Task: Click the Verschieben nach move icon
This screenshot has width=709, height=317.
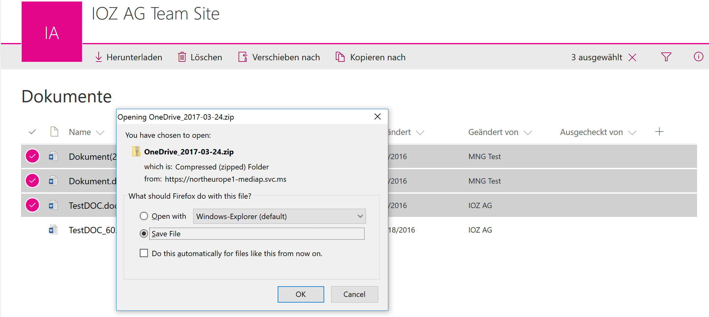Action: click(243, 57)
